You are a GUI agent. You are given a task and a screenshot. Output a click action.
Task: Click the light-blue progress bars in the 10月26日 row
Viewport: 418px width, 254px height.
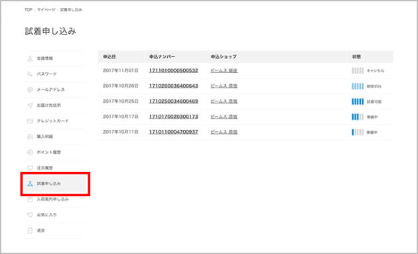point(358,86)
